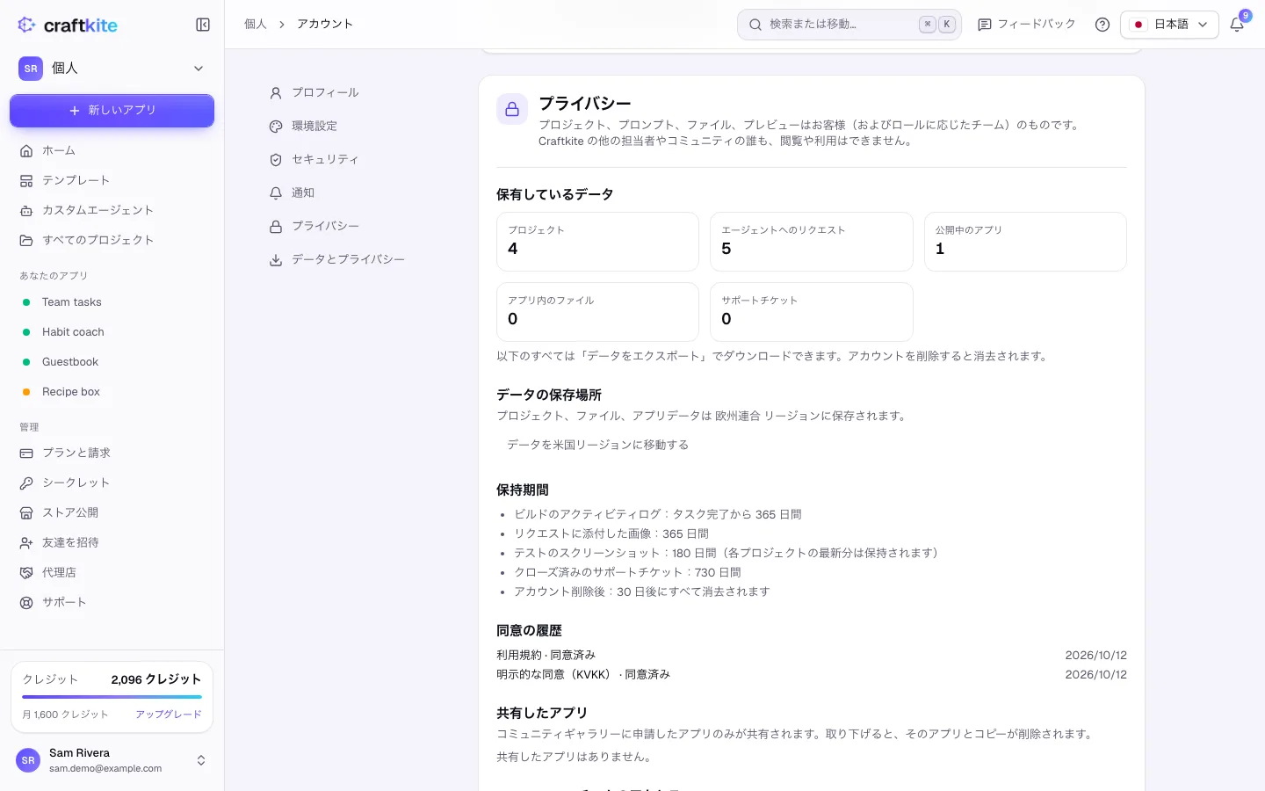Collapse the sidebar using the panel icon
This screenshot has width=1265, height=791.
(x=203, y=25)
